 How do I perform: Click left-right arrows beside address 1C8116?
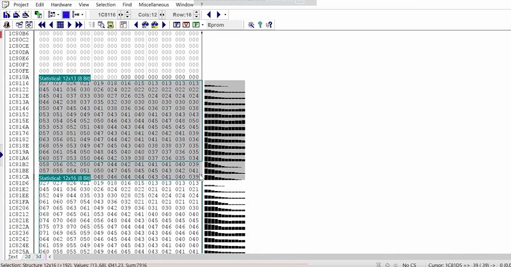coord(121,15)
